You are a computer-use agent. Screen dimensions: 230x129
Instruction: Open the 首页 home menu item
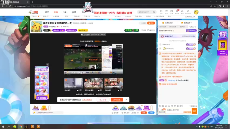click(47, 12)
